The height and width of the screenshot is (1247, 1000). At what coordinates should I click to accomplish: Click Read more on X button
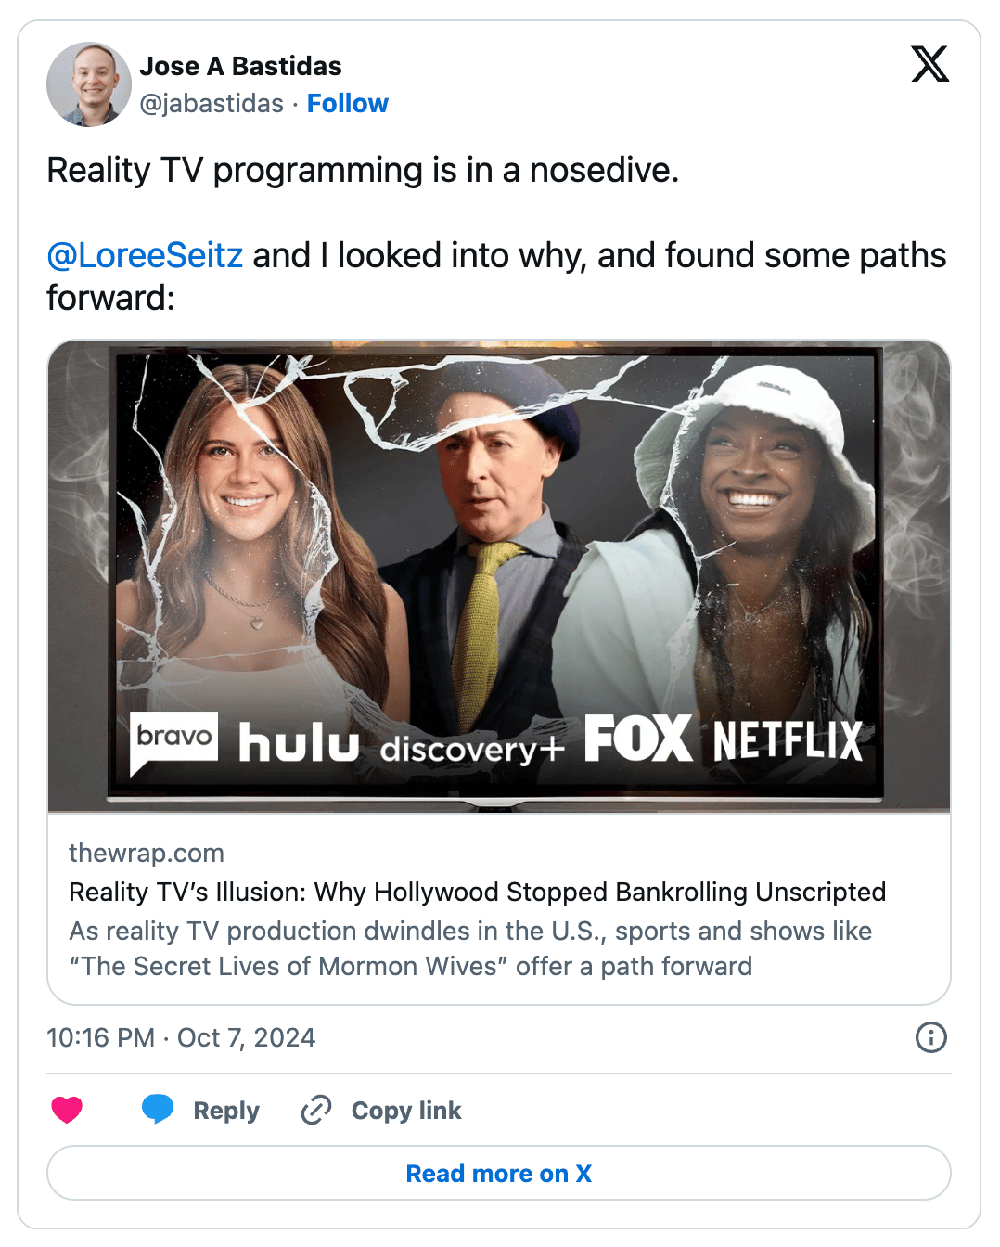click(499, 1173)
